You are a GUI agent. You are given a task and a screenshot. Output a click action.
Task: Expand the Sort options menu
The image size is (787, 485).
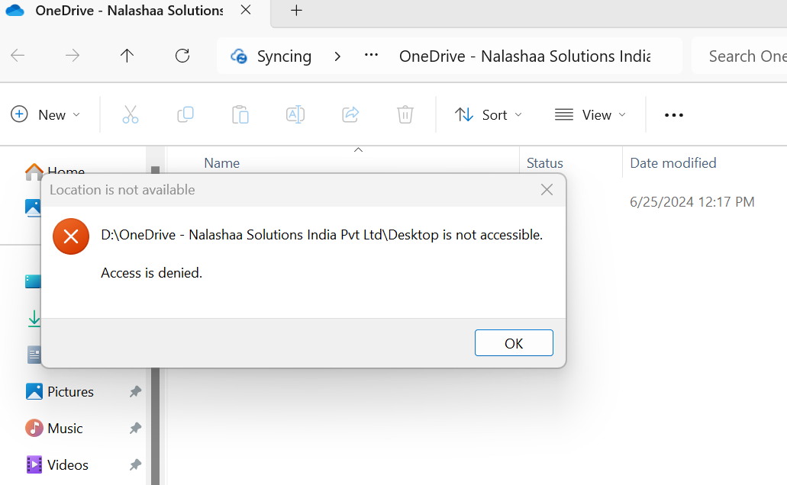pyautogui.click(x=489, y=115)
